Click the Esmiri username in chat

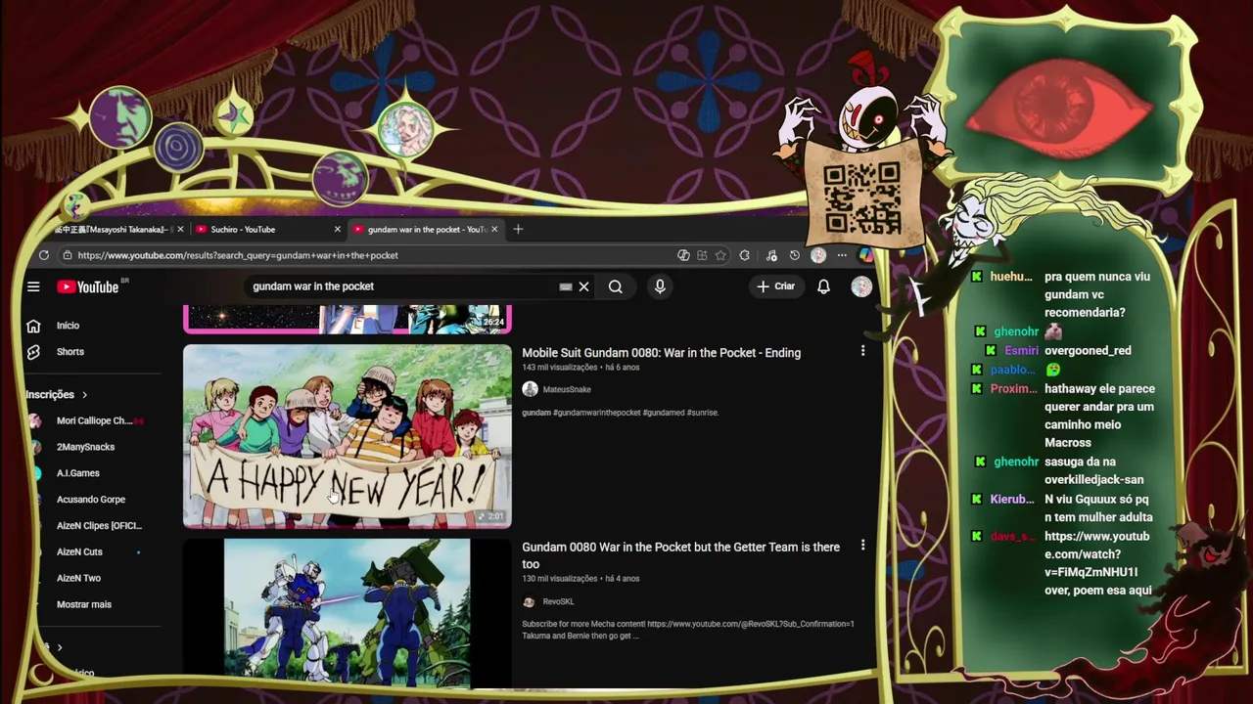tap(1021, 351)
